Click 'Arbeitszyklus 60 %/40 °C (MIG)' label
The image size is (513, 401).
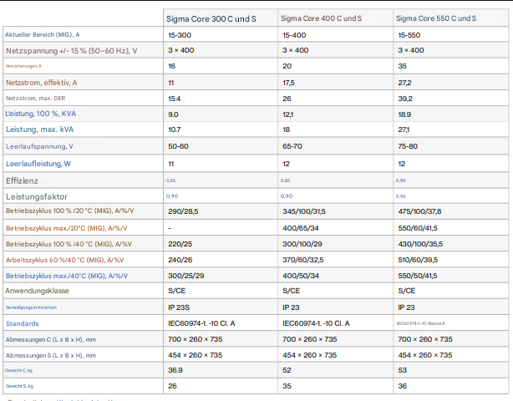pyautogui.click(x=64, y=261)
